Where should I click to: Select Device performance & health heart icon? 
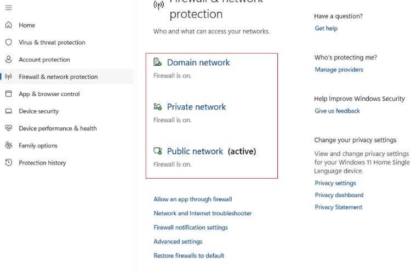(8, 128)
